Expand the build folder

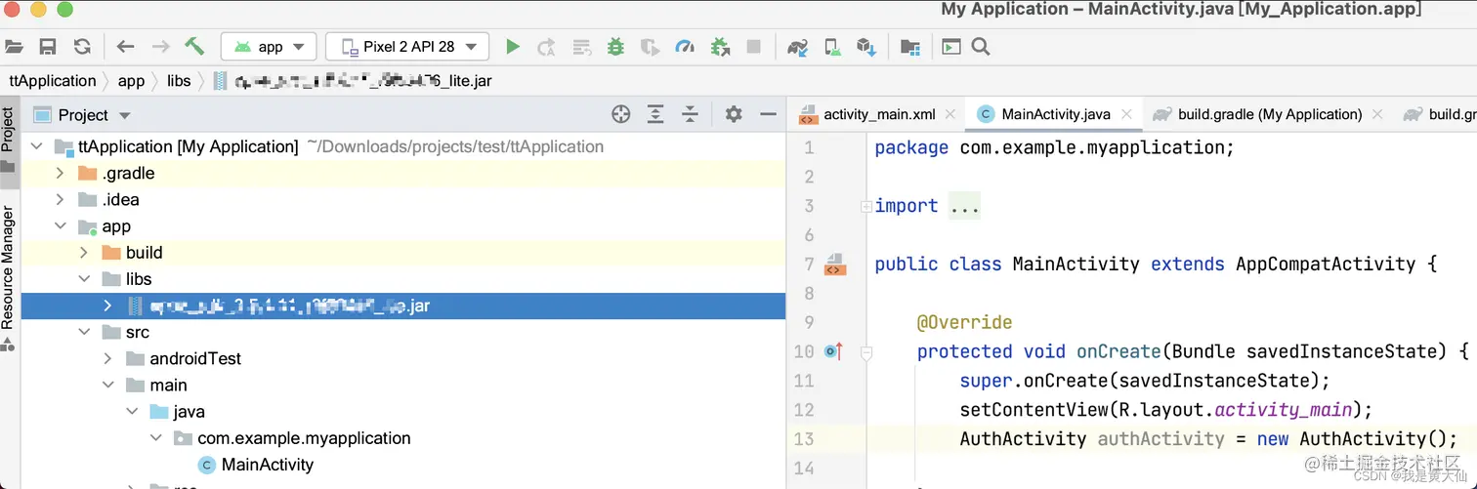(84, 253)
